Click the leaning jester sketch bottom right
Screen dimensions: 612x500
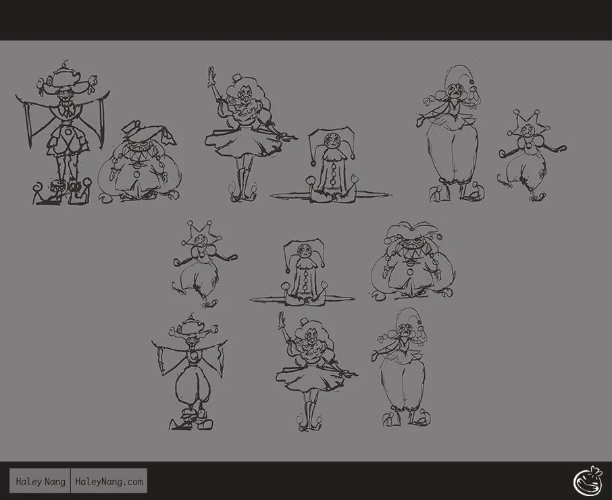405,368
